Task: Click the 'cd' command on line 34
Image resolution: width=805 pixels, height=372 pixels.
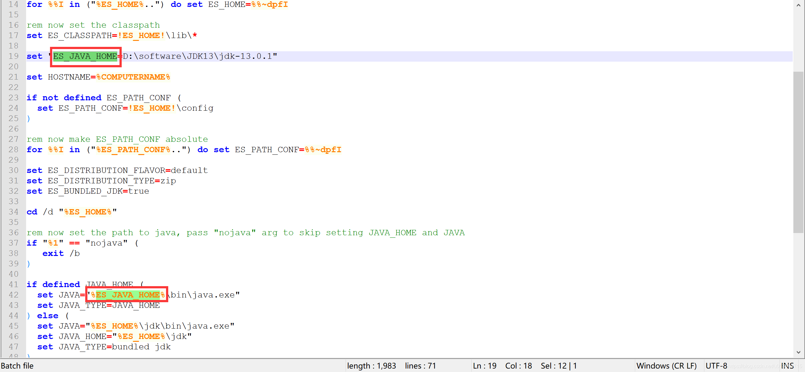Action: (x=32, y=212)
